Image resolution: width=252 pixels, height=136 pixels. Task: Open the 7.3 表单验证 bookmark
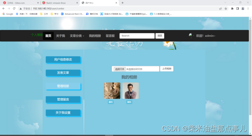coord(161,14)
